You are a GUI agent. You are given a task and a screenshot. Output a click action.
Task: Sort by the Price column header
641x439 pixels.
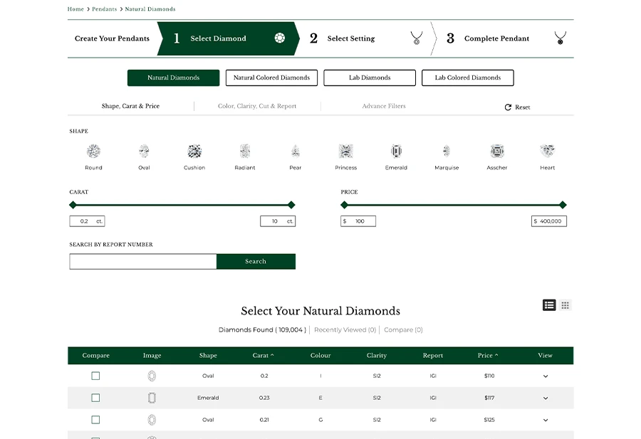pos(488,355)
